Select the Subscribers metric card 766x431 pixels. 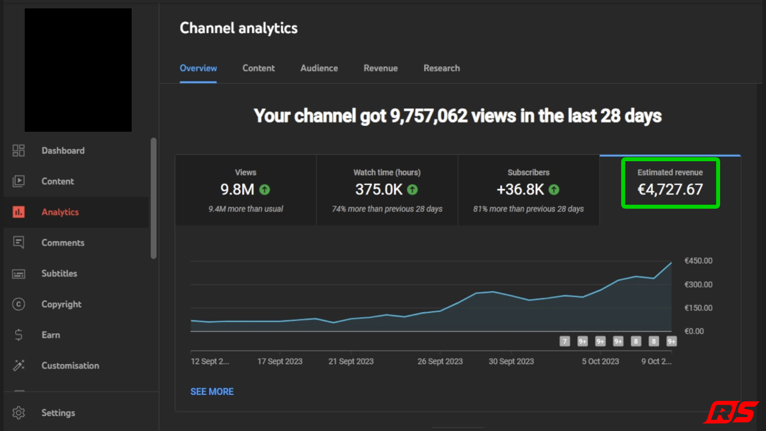[529, 190]
